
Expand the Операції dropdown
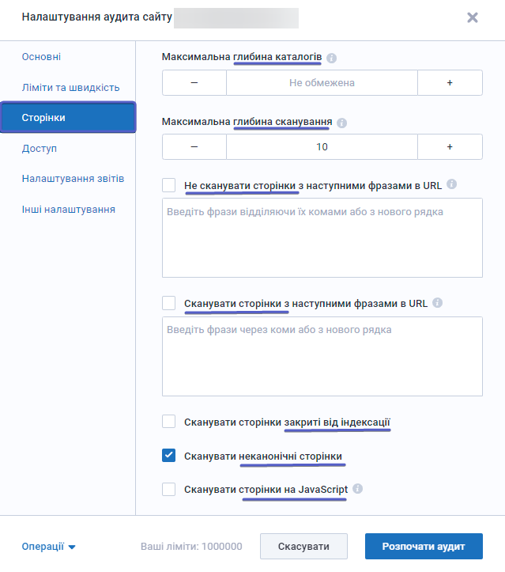(48, 547)
